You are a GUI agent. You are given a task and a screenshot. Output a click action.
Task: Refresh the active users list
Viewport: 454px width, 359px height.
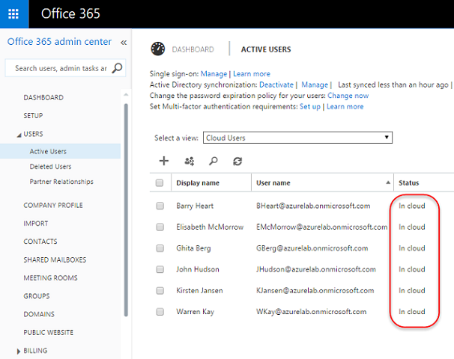237,161
